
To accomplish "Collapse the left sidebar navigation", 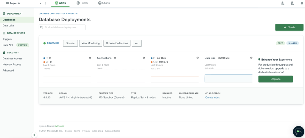I will (x=34, y=135).
